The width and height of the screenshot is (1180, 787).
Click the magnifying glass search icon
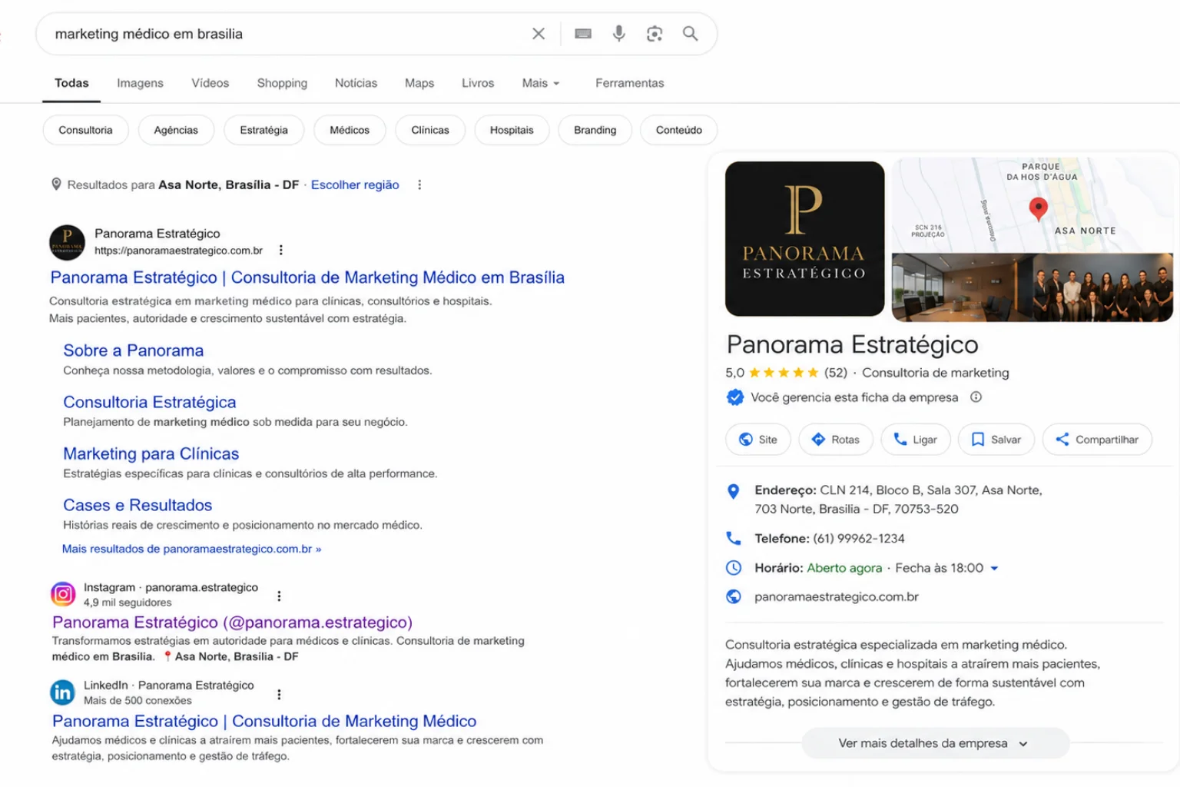[x=691, y=34]
